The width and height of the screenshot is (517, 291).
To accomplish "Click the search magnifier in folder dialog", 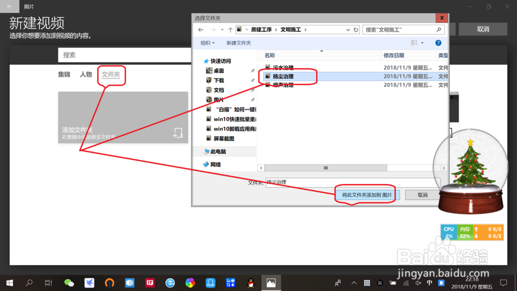I will point(439,29).
